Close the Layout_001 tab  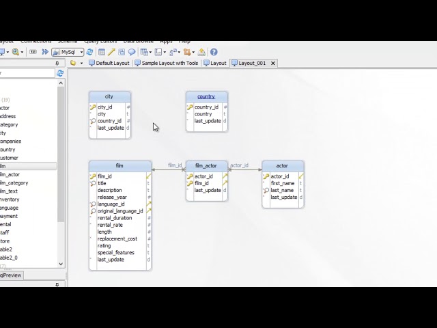pyautogui.click(x=273, y=64)
